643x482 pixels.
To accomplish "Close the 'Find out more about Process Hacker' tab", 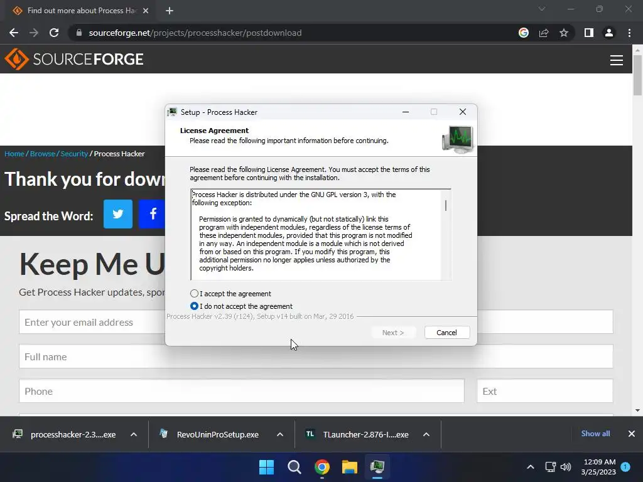I will (x=146, y=11).
